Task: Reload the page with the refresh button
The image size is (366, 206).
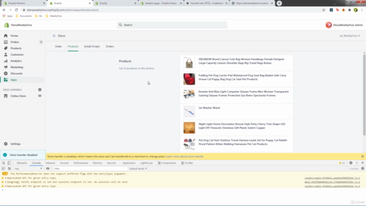Action: tap(17, 10)
